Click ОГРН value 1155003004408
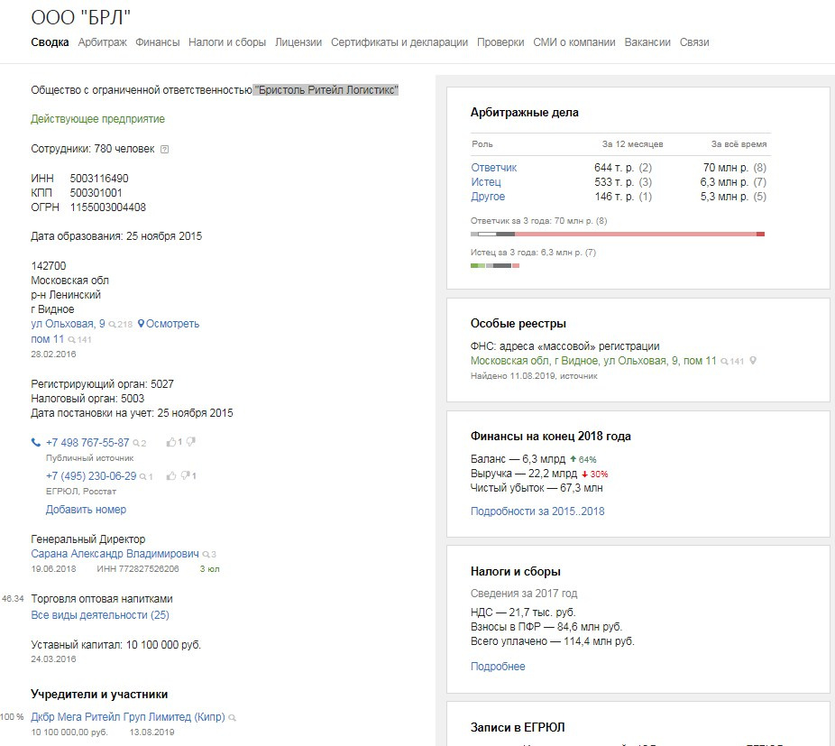The height and width of the screenshot is (746, 835). pos(107,207)
